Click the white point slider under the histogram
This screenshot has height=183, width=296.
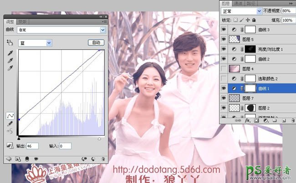(x=99, y=138)
